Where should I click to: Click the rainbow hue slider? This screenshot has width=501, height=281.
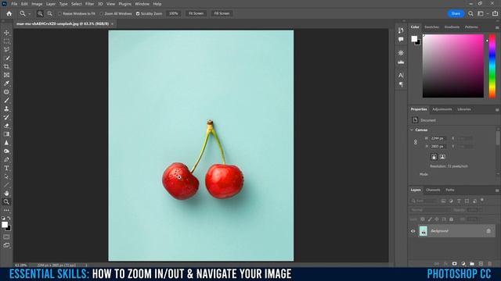492,66
